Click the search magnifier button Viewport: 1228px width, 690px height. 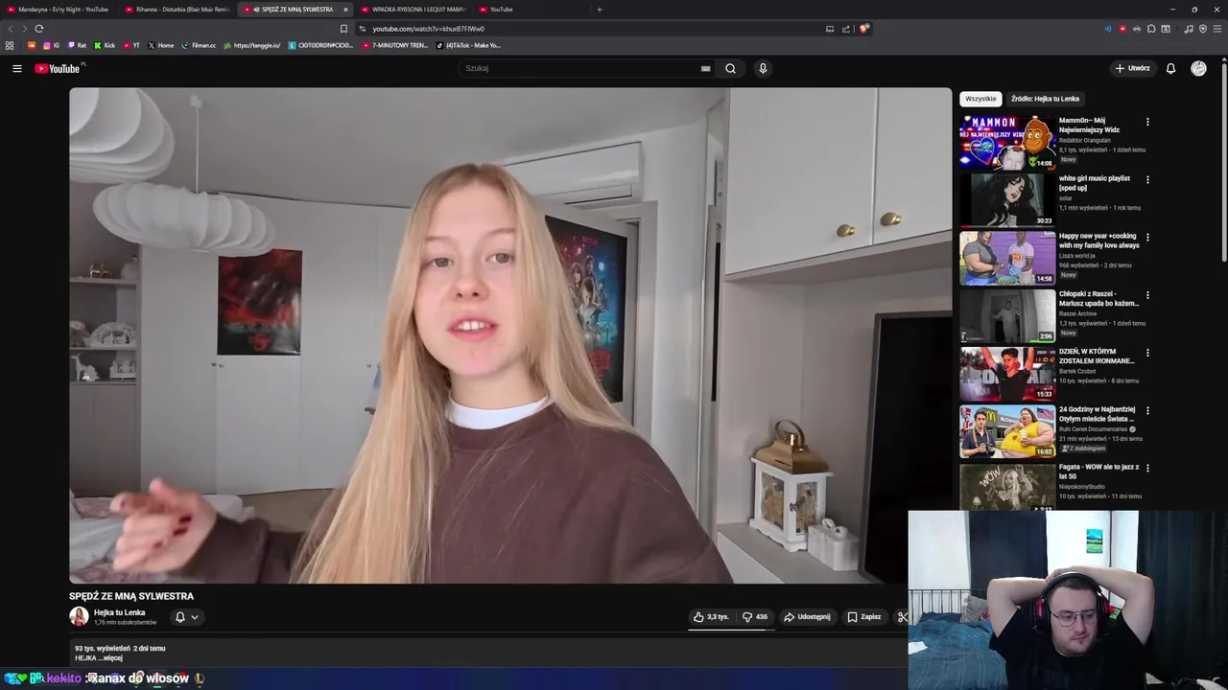[730, 68]
